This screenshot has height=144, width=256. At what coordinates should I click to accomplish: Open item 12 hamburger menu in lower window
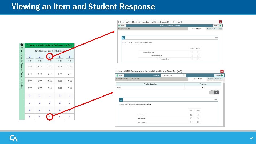[216, 99]
